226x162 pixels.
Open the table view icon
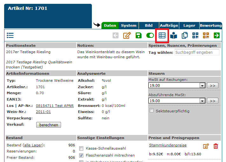click(x=162, y=35)
